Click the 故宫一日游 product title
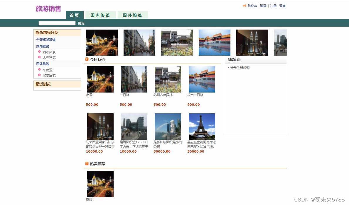The image size is (349, 205). tap(195, 95)
